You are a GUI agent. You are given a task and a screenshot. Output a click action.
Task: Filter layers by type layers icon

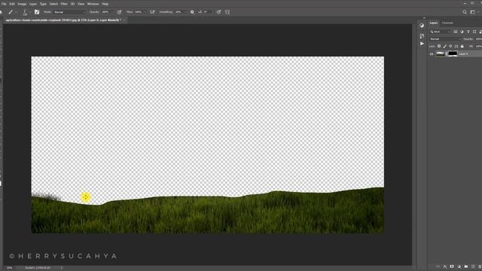pyautogui.click(x=468, y=32)
